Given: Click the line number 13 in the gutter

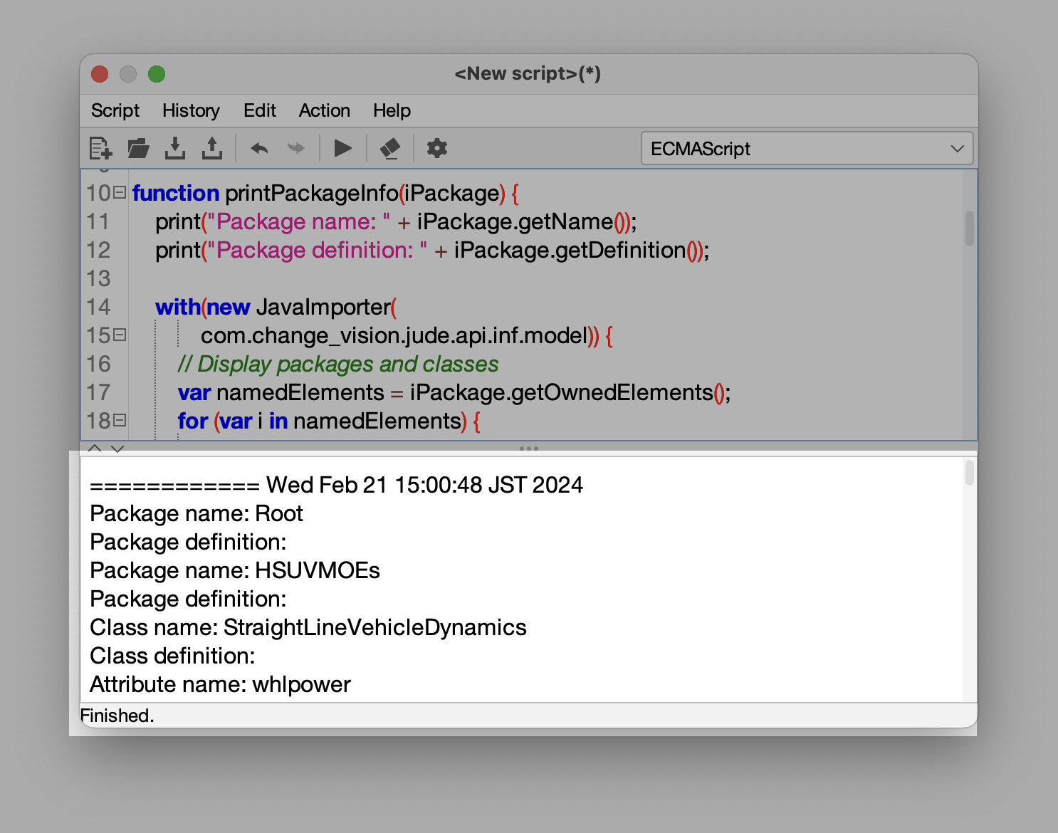Looking at the screenshot, I should [x=98, y=278].
